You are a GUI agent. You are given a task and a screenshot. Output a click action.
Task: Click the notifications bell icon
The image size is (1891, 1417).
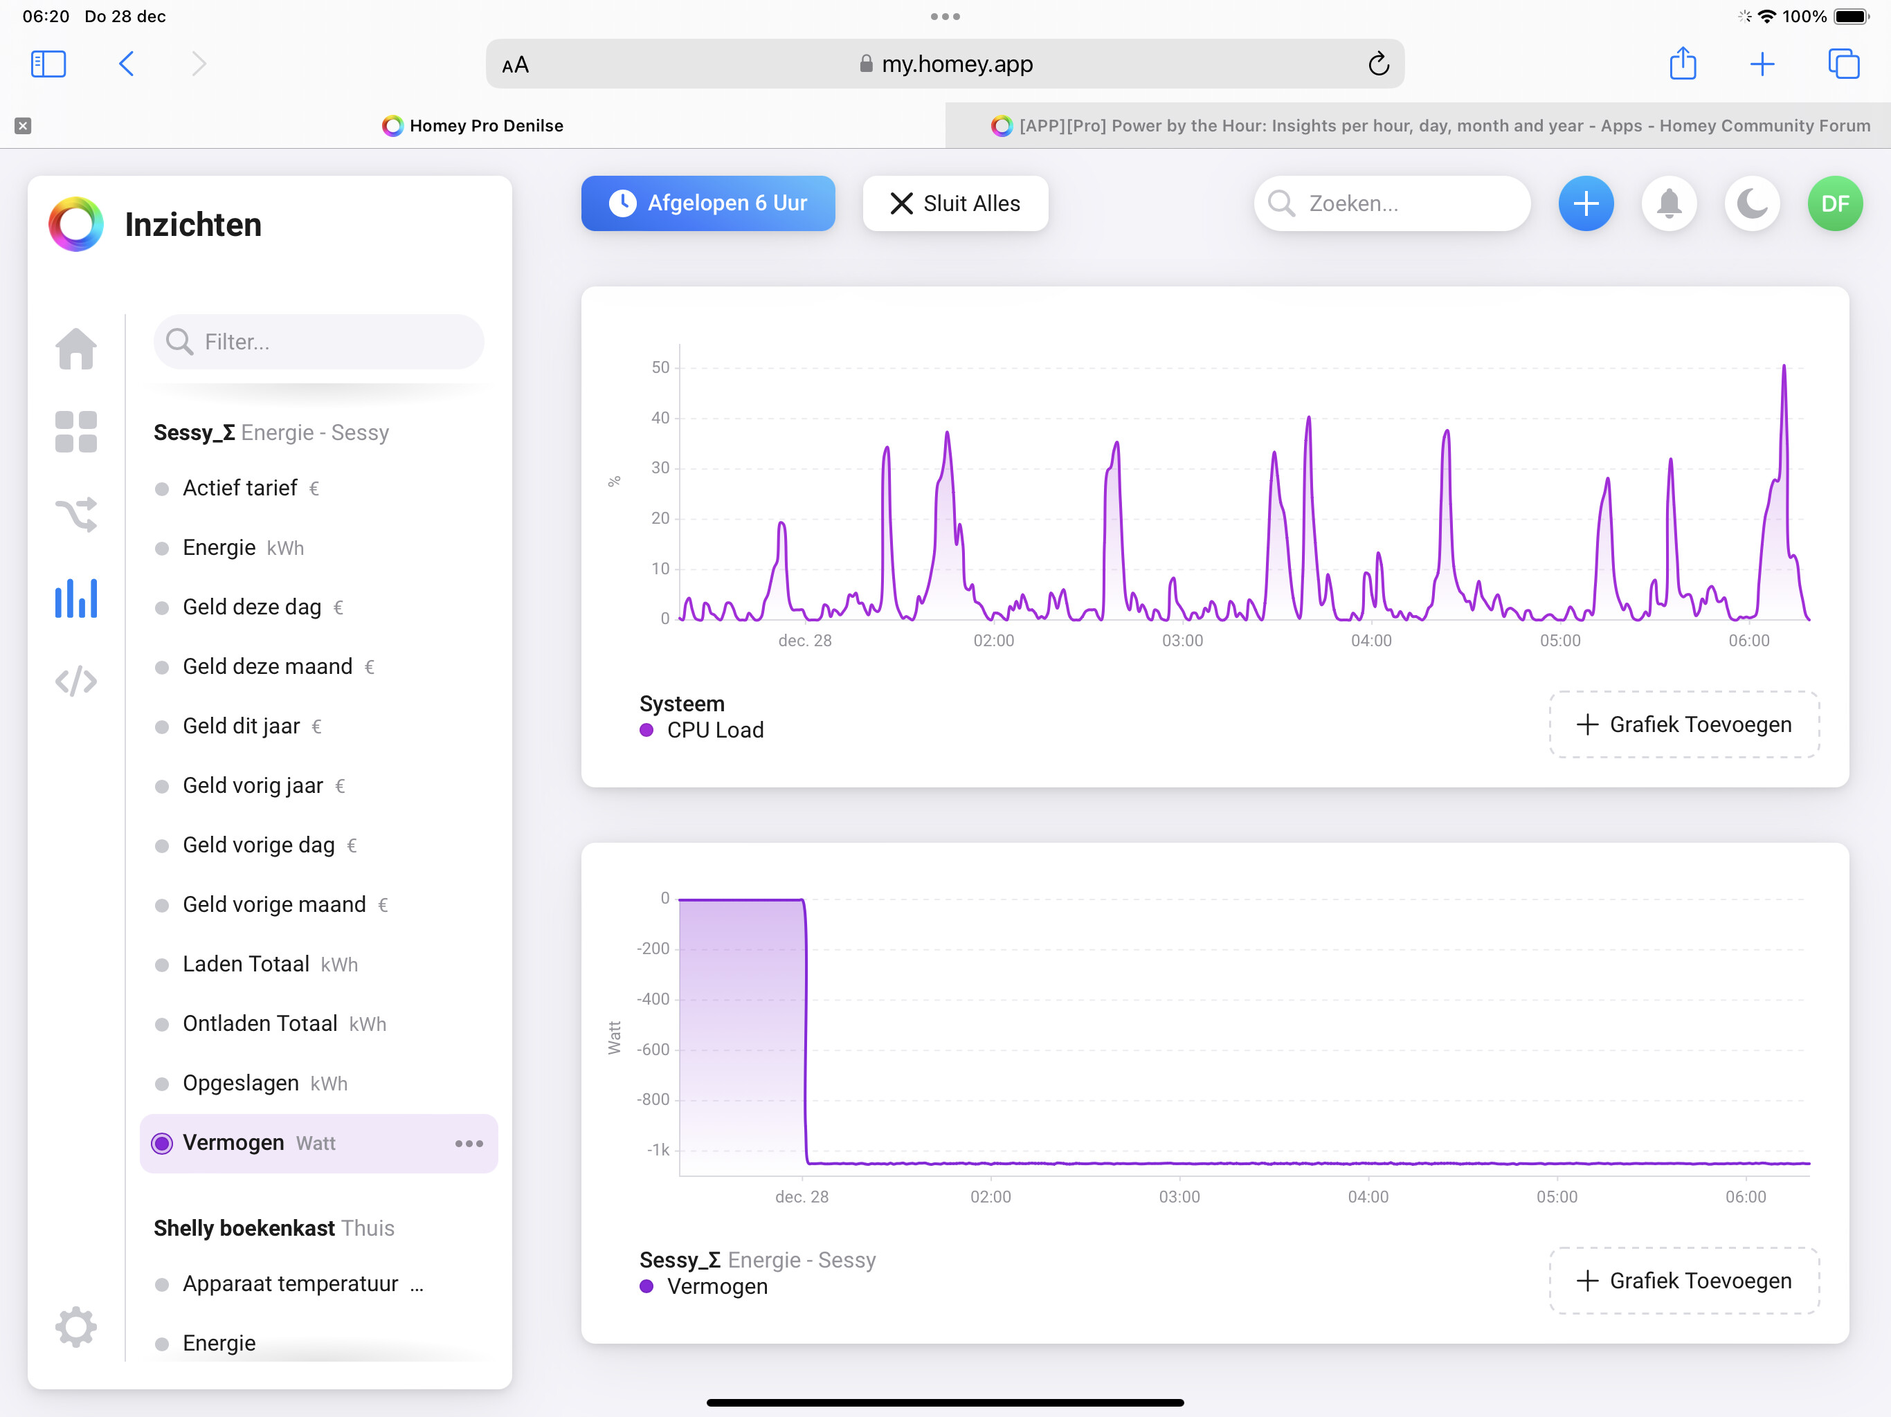(x=1669, y=203)
